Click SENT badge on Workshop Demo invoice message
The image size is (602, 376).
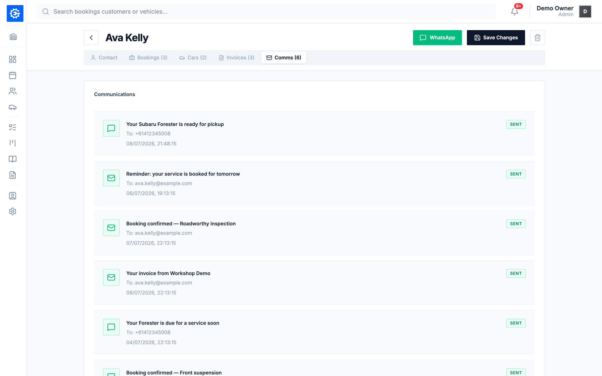click(516, 273)
